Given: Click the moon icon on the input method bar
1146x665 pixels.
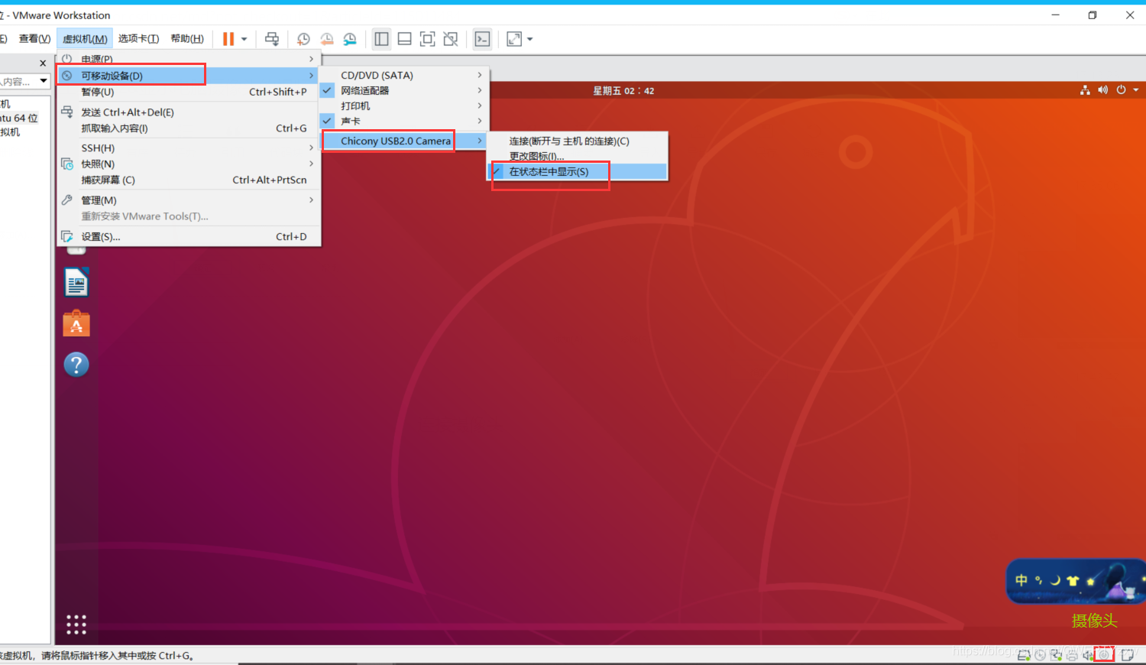Looking at the screenshot, I should pyautogui.click(x=1055, y=580).
